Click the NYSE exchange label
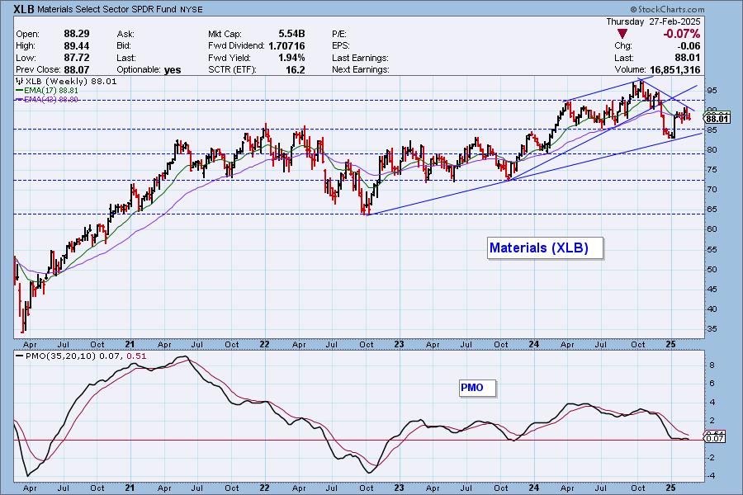Screen dimensions: 743x495 191,9
